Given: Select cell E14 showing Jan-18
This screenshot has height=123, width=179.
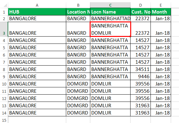Looking at the screenshot, I should click(x=161, y=113).
